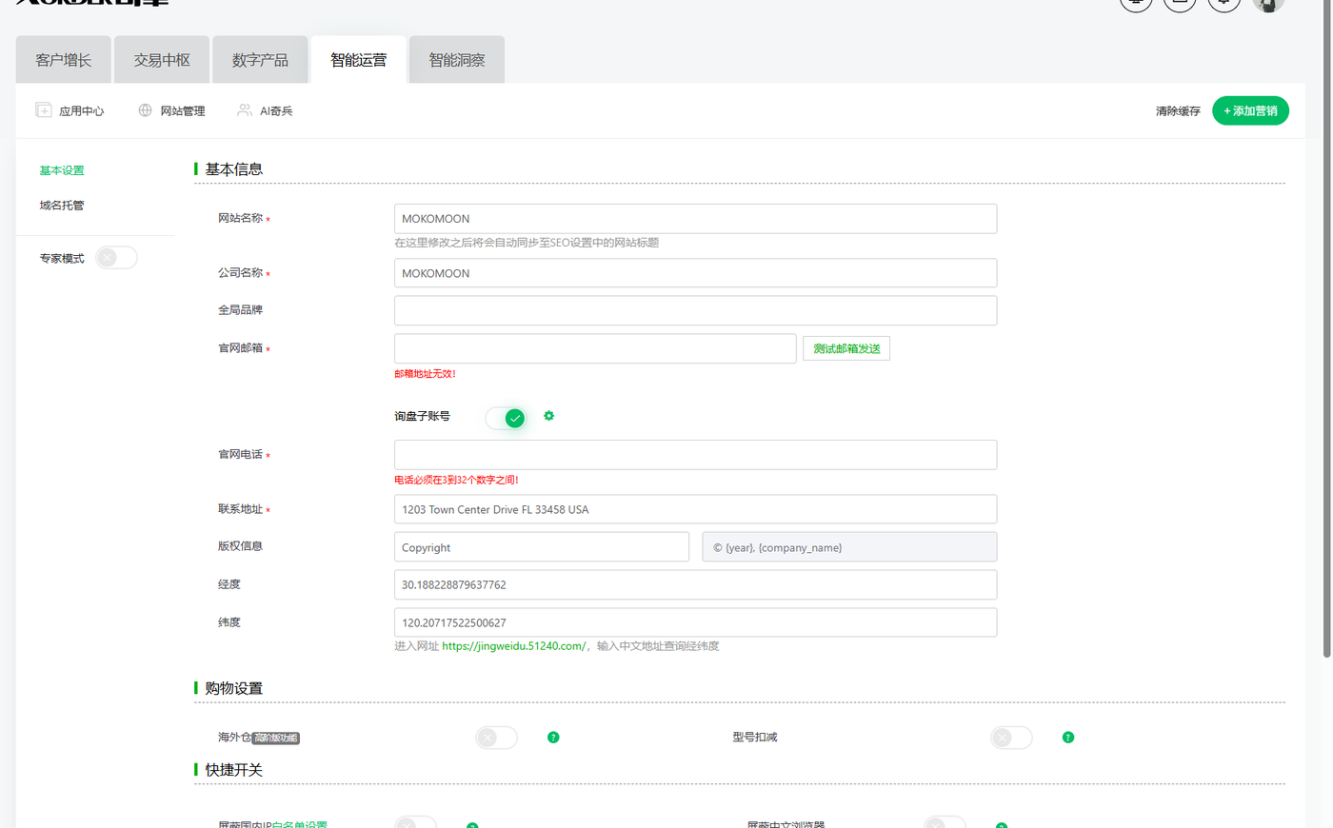
Task: Focus the 官网邮箱 input box
Action: pos(595,348)
